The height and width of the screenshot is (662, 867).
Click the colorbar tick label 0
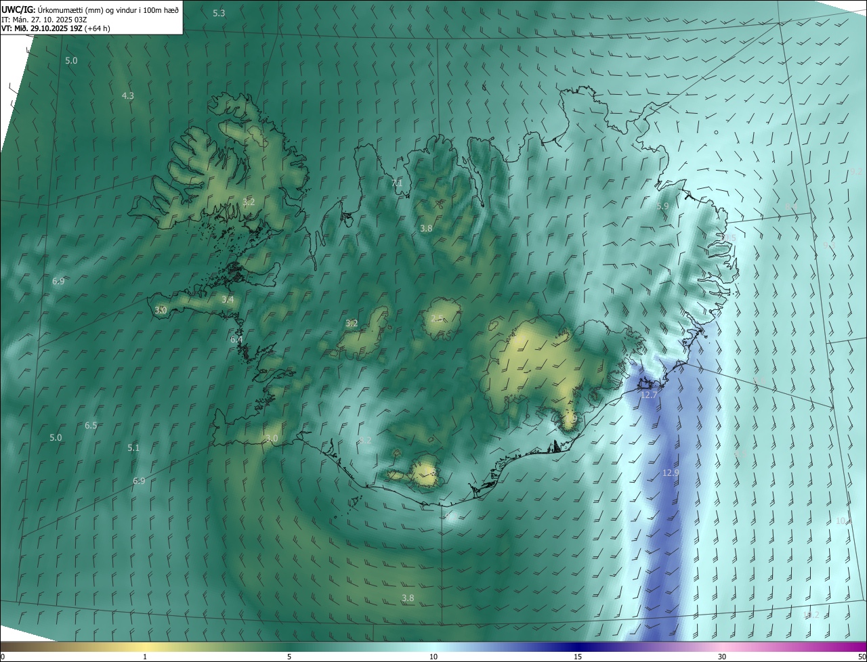point(3,657)
